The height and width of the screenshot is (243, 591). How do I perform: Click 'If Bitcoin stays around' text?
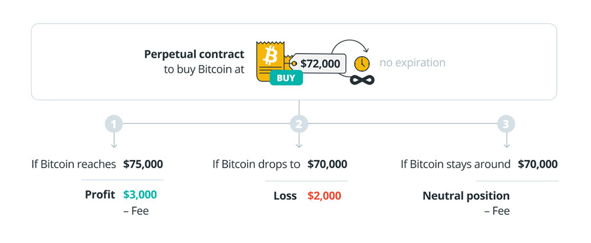tap(454, 164)
